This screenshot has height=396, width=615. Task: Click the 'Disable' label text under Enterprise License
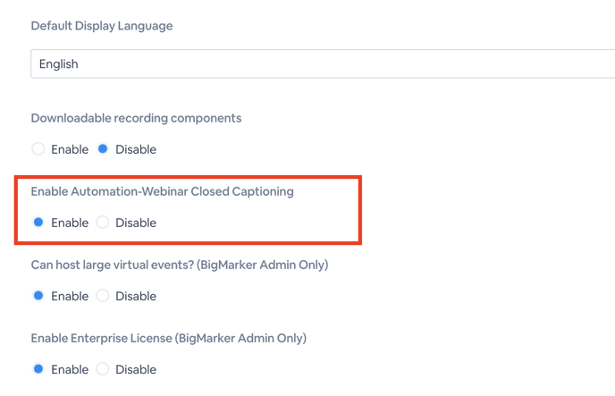click(136, 369)
